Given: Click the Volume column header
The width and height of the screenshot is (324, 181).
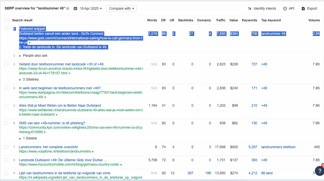Looking at the screenshot, I should (314, 20).
